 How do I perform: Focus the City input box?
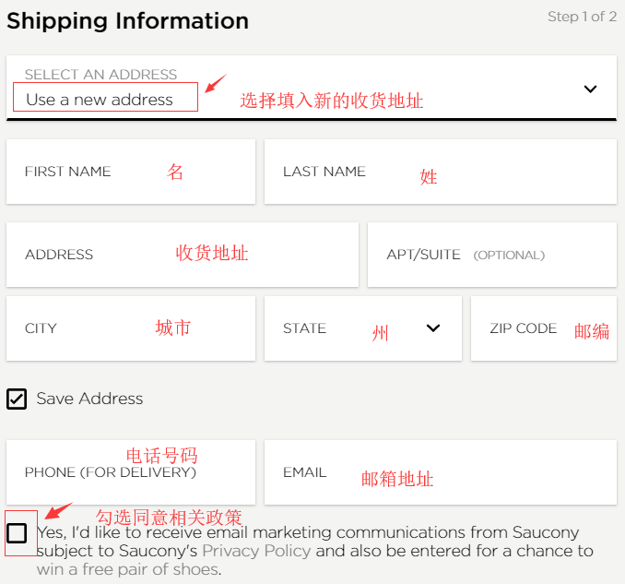(x=130, y=328)
